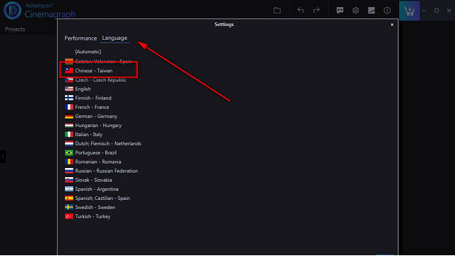The width and height of the screenshot is (455, 265).
Task: Select Russian - Russian Federation language
Action: tap(101, 171)
